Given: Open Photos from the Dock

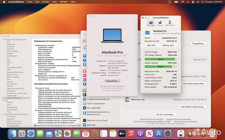Looking at the screenshot, I should (x=67, y=133).
